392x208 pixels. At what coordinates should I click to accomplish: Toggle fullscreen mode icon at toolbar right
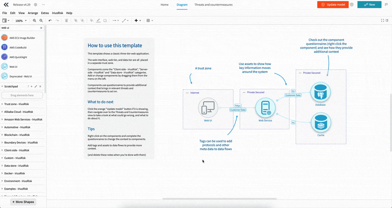pos(383,20)
